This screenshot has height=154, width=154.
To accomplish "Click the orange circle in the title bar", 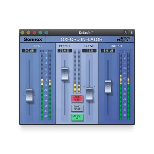I will point(28,33).
